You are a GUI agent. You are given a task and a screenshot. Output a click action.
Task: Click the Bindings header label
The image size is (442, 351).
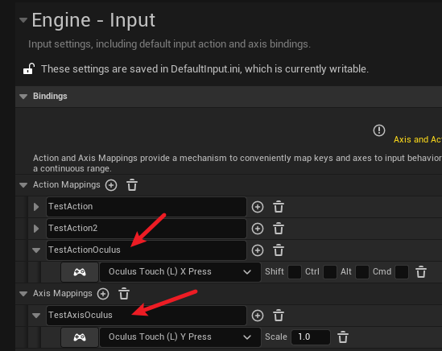(x=50, y=96)
